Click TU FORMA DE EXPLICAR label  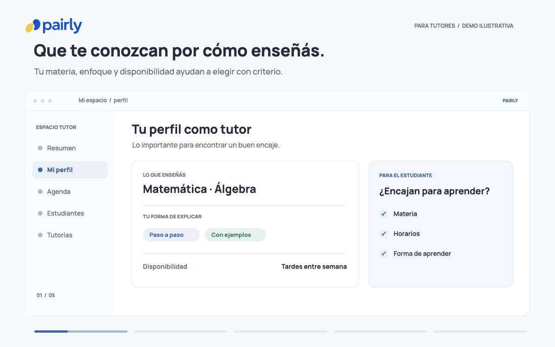pyautogui.click(x=172, y=217)
